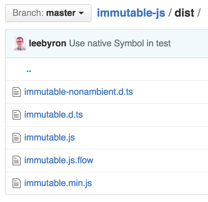208x202 pixels.
Task: Open the Branch: master dropdown
Action: (x=48, y=13)
